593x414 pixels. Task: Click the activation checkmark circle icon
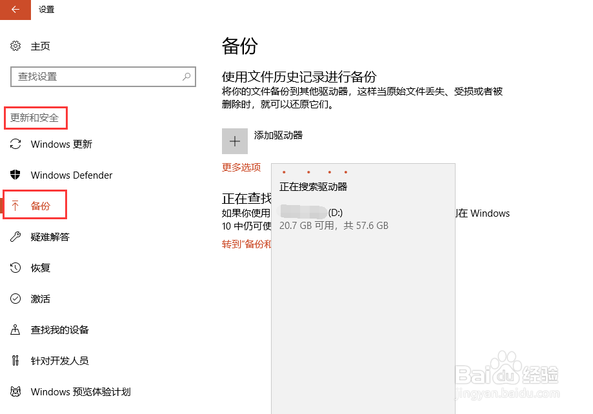15,299
